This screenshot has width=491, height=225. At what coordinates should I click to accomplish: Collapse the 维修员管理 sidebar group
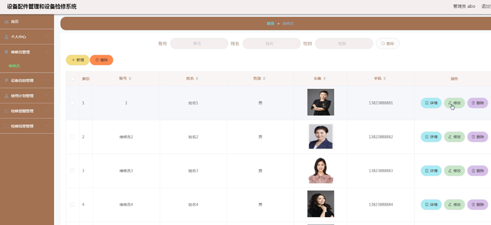[x=27, y=52]
